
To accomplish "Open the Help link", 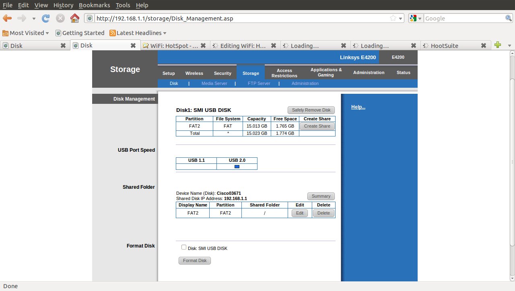I will (x=358, y=107).
